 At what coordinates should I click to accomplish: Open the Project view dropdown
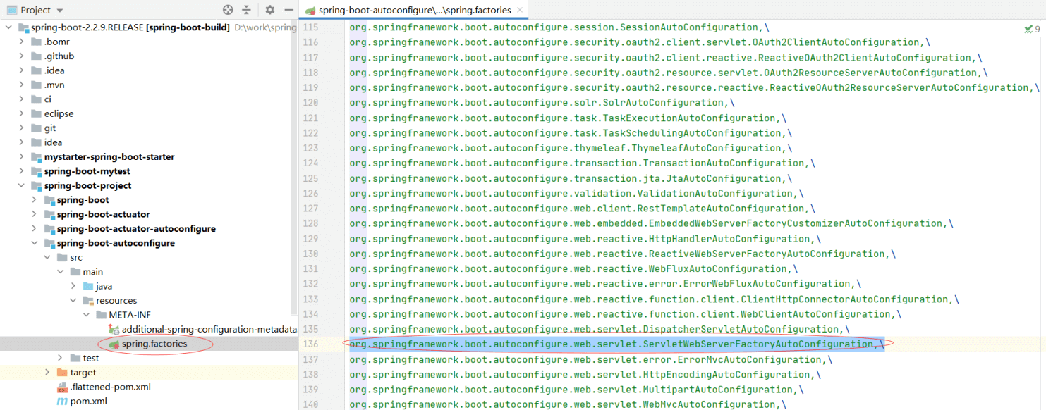coord(59,11)
